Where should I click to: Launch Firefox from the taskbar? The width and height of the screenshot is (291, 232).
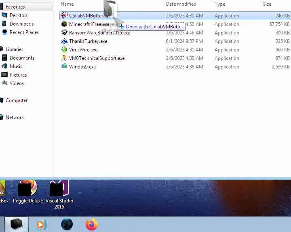pyautogui.click(x=92, y=224)
